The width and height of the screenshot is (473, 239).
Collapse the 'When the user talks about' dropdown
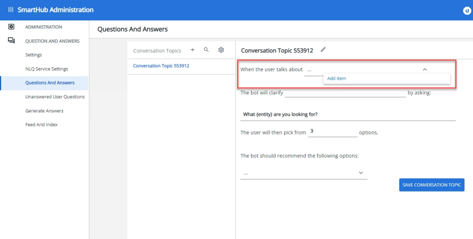425,69
